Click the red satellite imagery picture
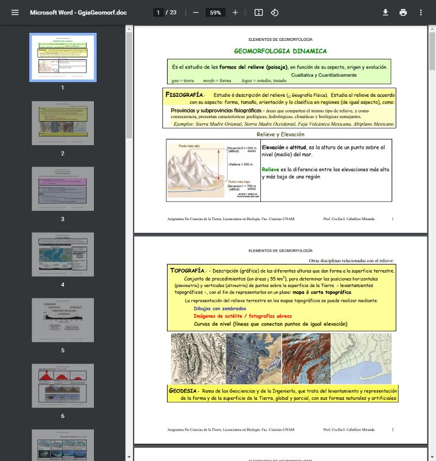The width and height of the screenshot is (436, 461). (x=306, y=358)
